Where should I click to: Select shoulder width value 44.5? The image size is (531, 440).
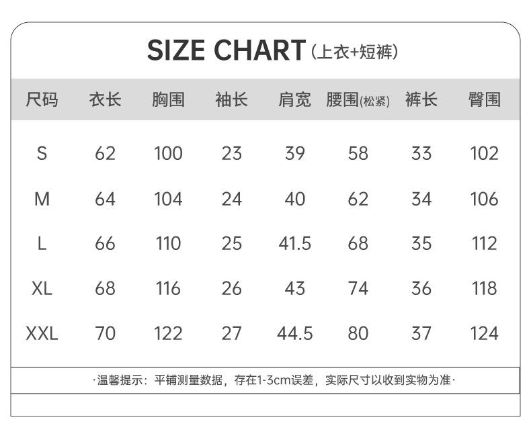tap(294, 333)
